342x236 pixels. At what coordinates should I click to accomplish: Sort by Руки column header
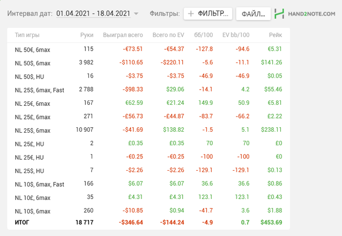coord(86,35)
